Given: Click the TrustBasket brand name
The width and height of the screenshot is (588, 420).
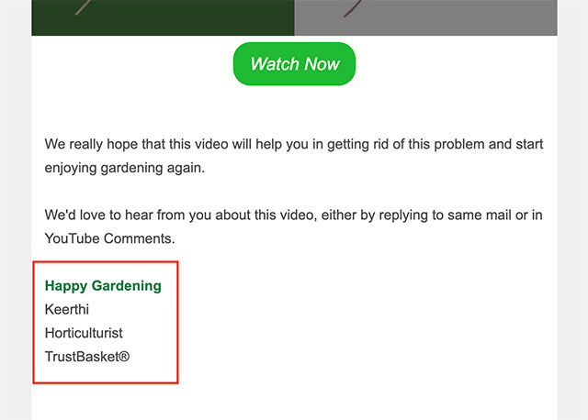Looking at the screenshot, I should pyautogui.click(x=81, y=357).
